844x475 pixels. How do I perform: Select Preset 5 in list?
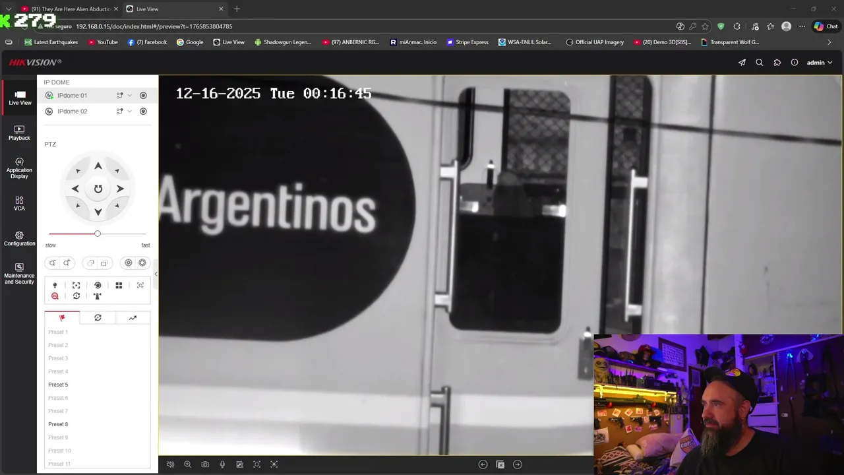point(58,385)
